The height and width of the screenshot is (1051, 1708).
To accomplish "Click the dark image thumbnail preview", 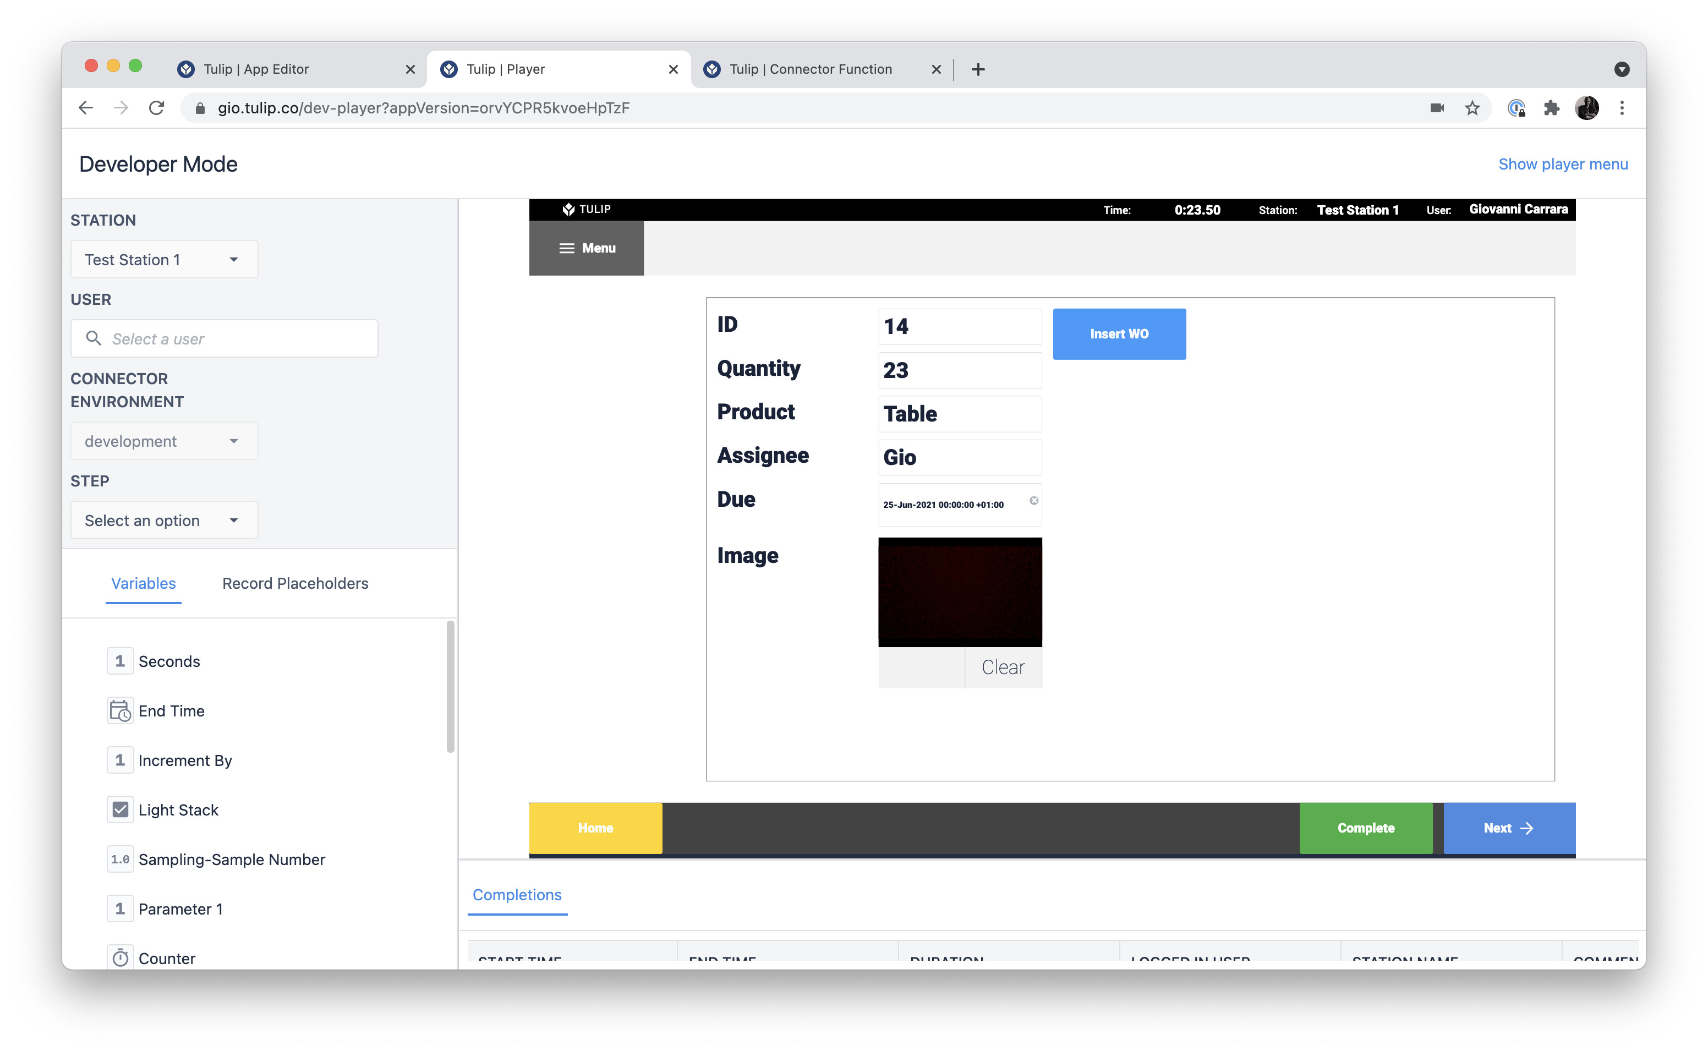I will pos(959,591).
